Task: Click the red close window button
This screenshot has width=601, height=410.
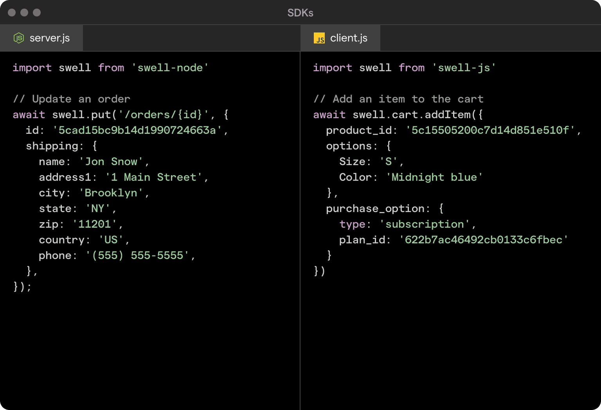Action: pos(12,13)
